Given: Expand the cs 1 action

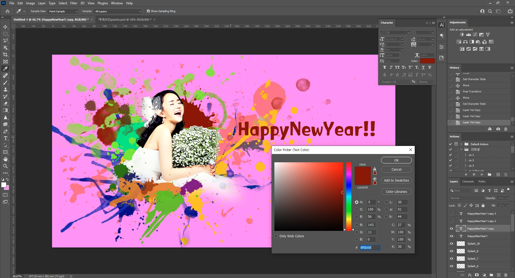Looking at the screenshot, I should pyautogui.click(x=465, y=155).
